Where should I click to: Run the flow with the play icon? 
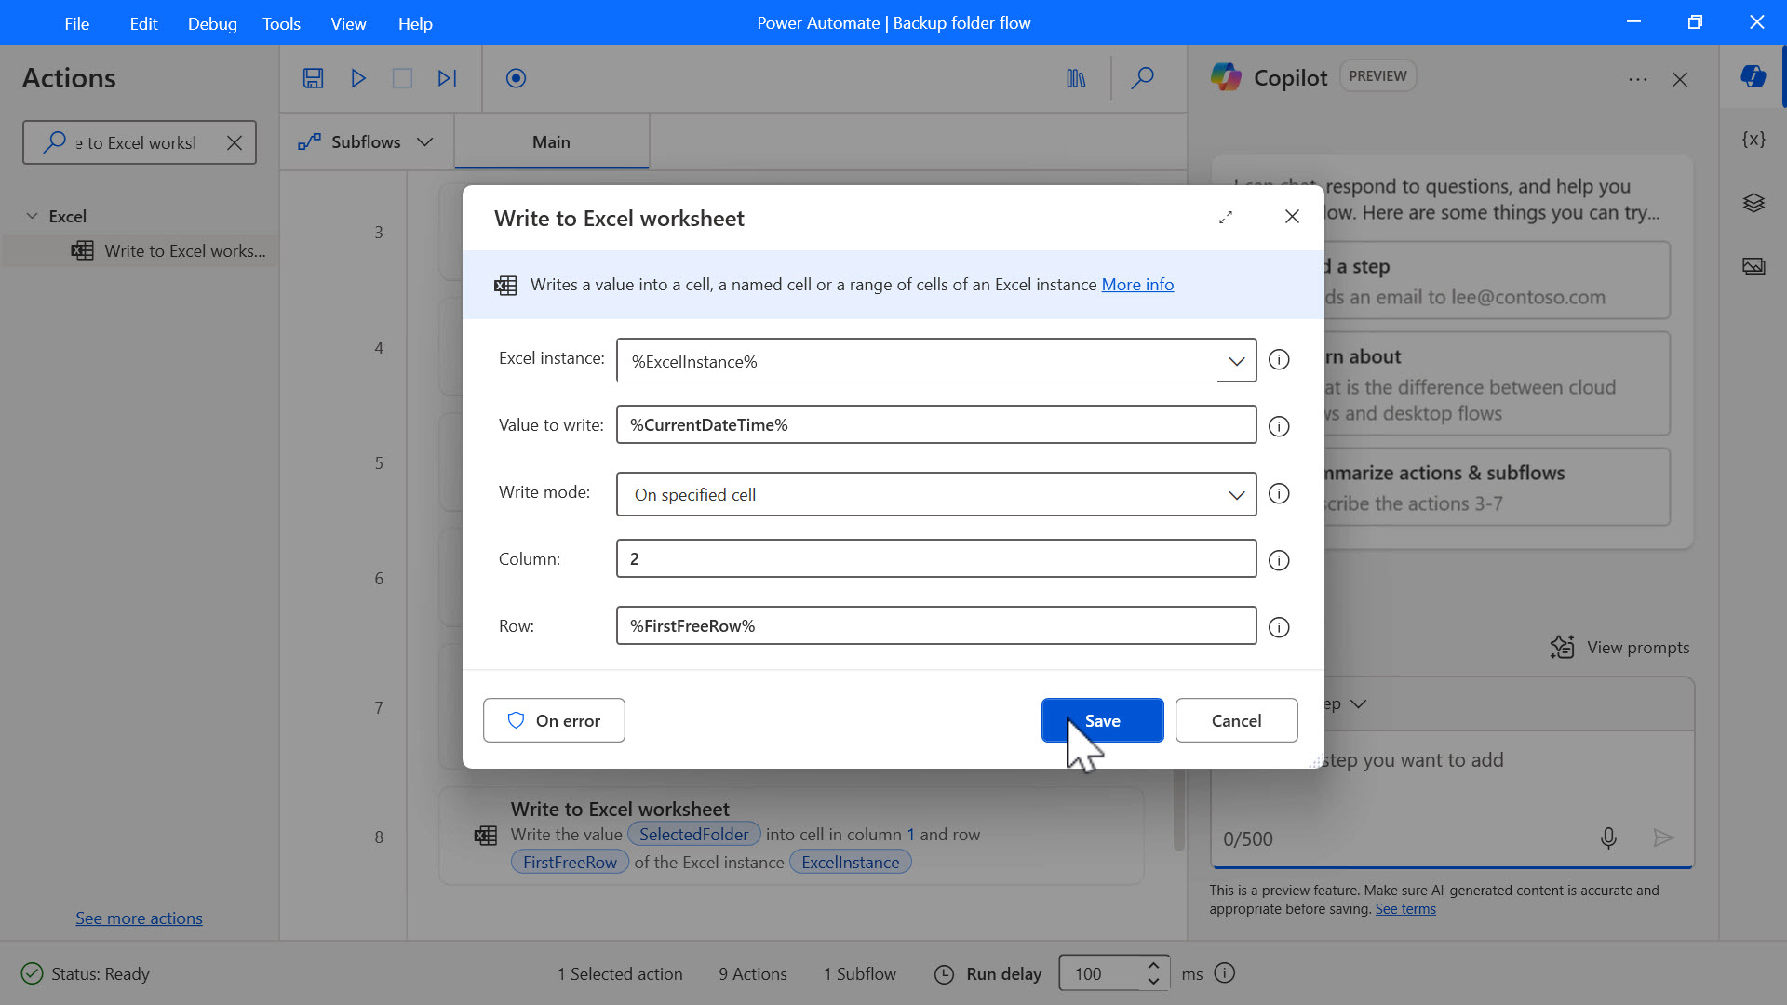357,78
